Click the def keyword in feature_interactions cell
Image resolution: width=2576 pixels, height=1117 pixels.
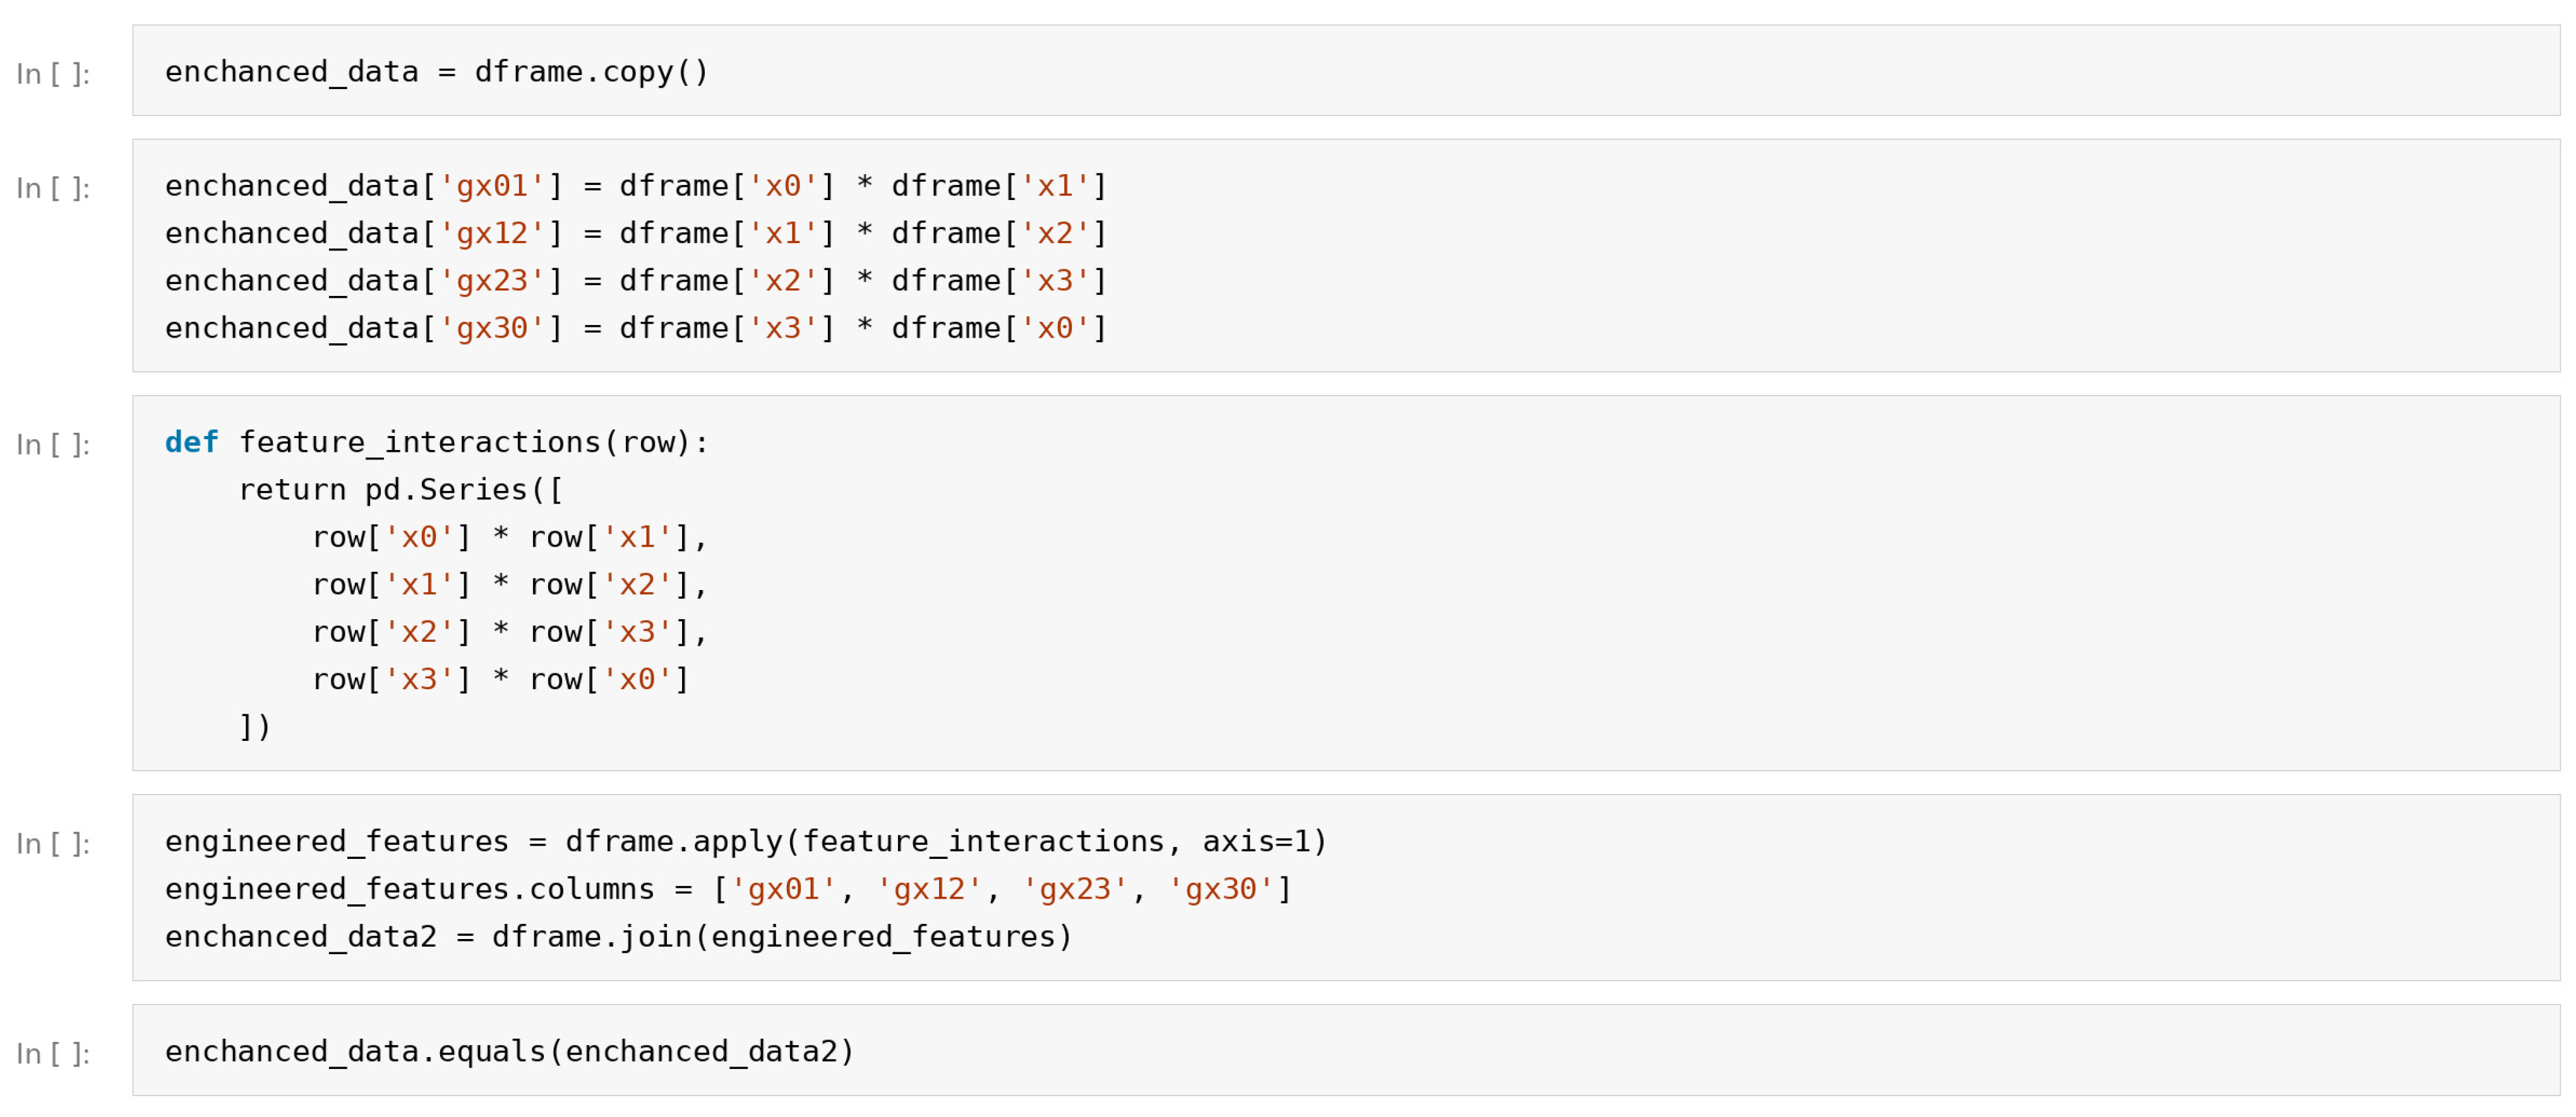pos(191,442)
